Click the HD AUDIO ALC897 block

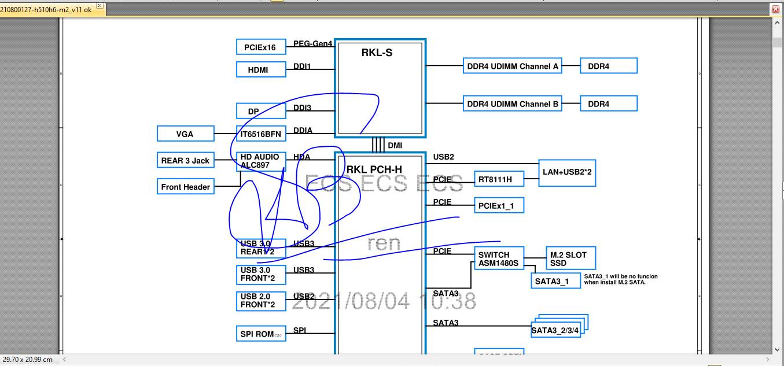coord(261,161)
